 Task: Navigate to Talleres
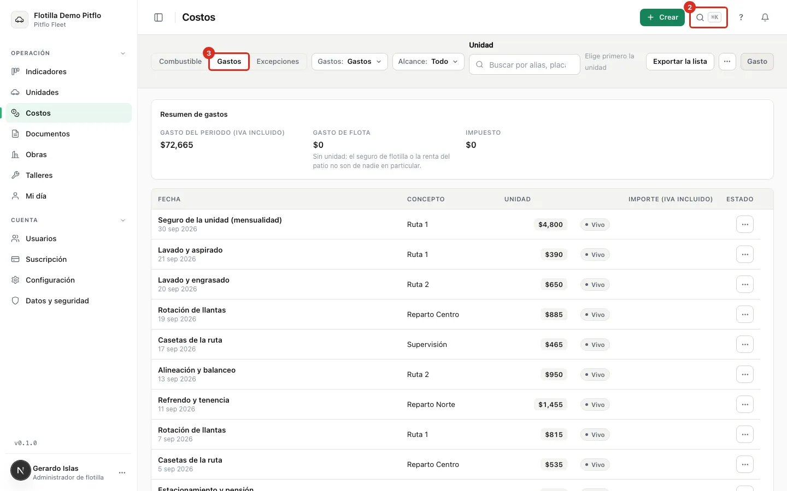[x=69, y=175]
